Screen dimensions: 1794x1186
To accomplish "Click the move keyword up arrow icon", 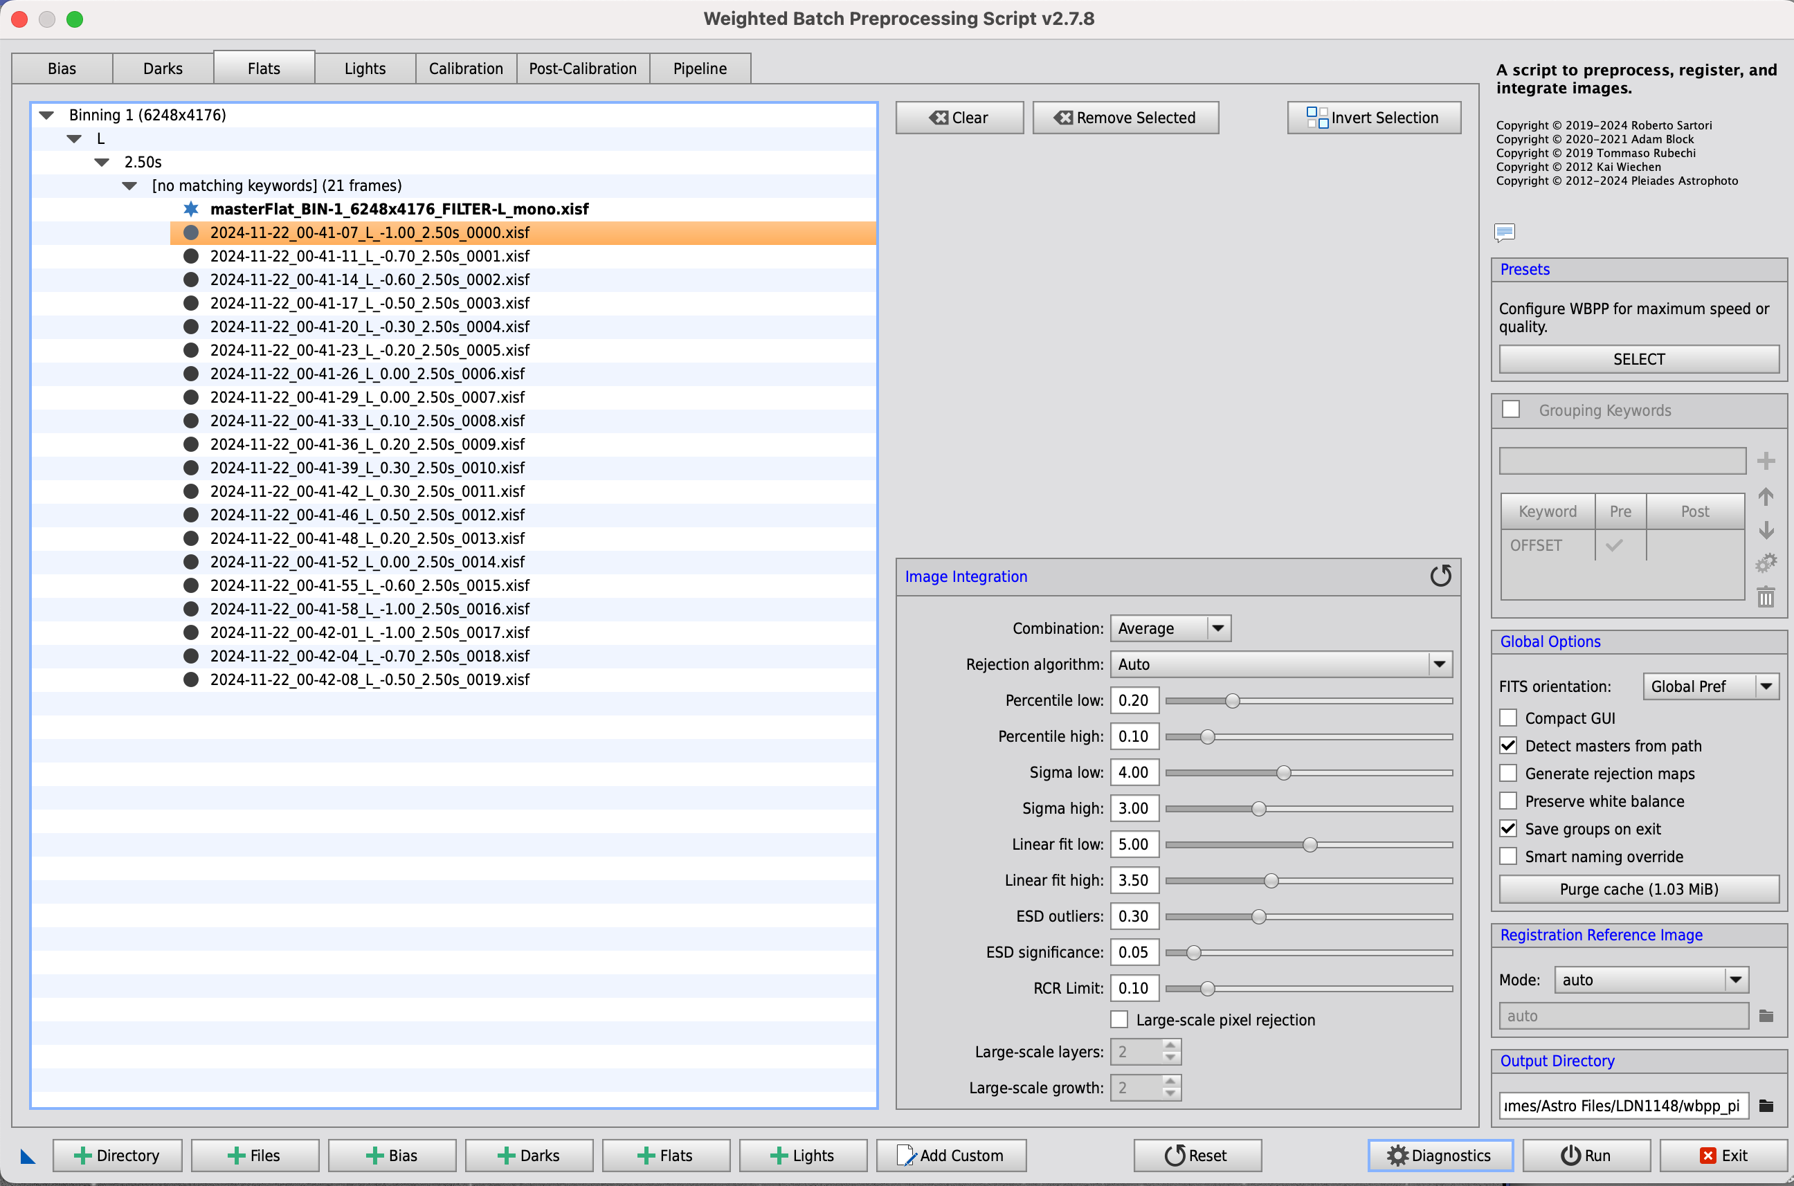I will click(1765, 497).
